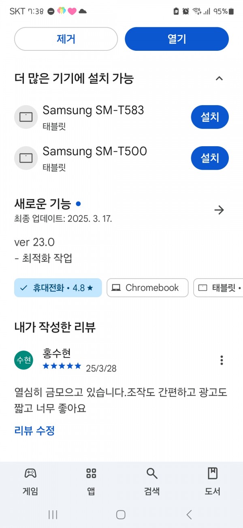Tap the 리뷰 수정 link
243x528 pixels.
click(x=34, y=431)
